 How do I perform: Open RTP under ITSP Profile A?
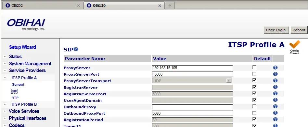(x=15, y=98)
